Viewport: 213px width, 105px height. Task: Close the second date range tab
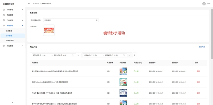point(129,55)
